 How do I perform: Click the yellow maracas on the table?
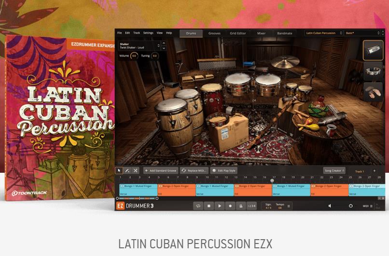(x=309, y=125)
